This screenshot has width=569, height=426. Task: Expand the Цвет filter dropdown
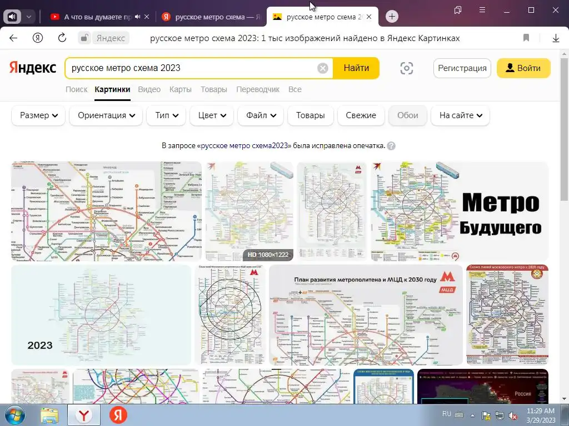pos(212,115)
